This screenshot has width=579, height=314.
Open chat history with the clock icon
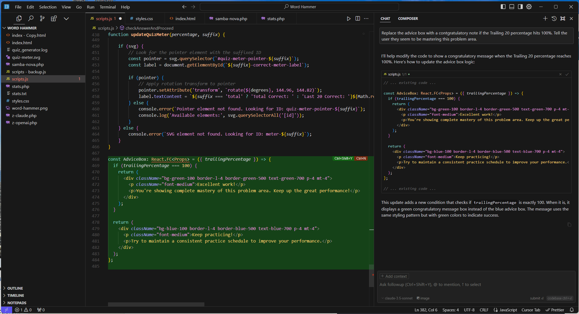(554, 18)
